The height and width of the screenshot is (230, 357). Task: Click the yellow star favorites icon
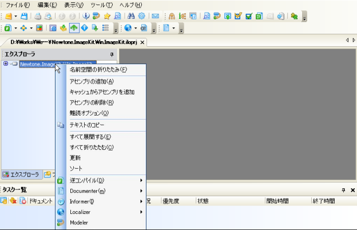107,16
